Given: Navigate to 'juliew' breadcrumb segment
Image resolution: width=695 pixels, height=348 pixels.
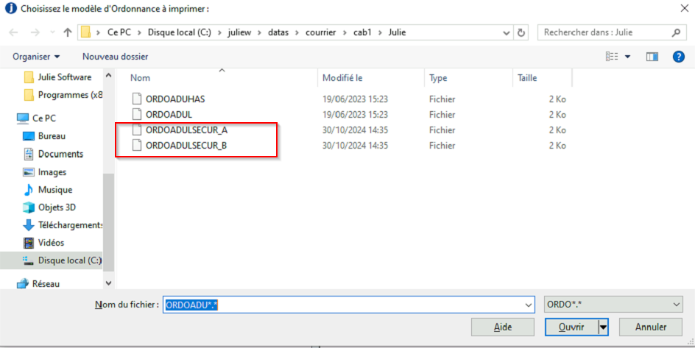Looking at the screenshot, I should [x=239, y=32].
